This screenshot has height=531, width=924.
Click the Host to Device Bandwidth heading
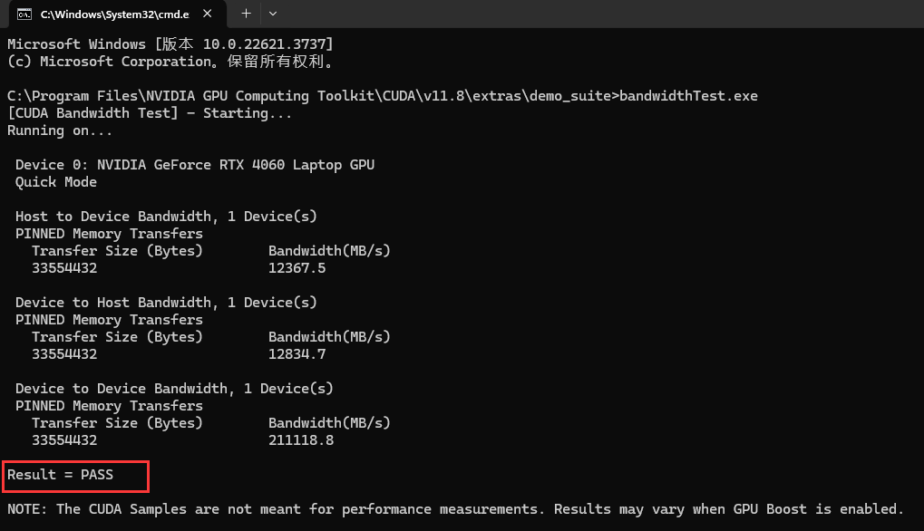[x=166, y=217]
